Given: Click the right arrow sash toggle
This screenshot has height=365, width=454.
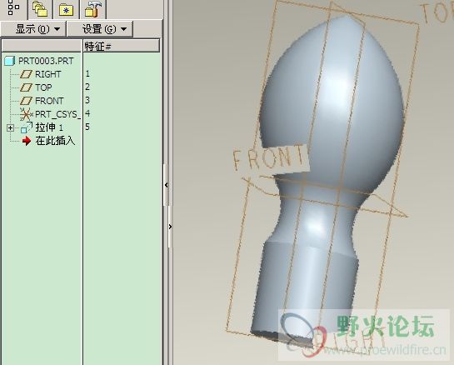Looking at the screenshot, I should (170, 227).
